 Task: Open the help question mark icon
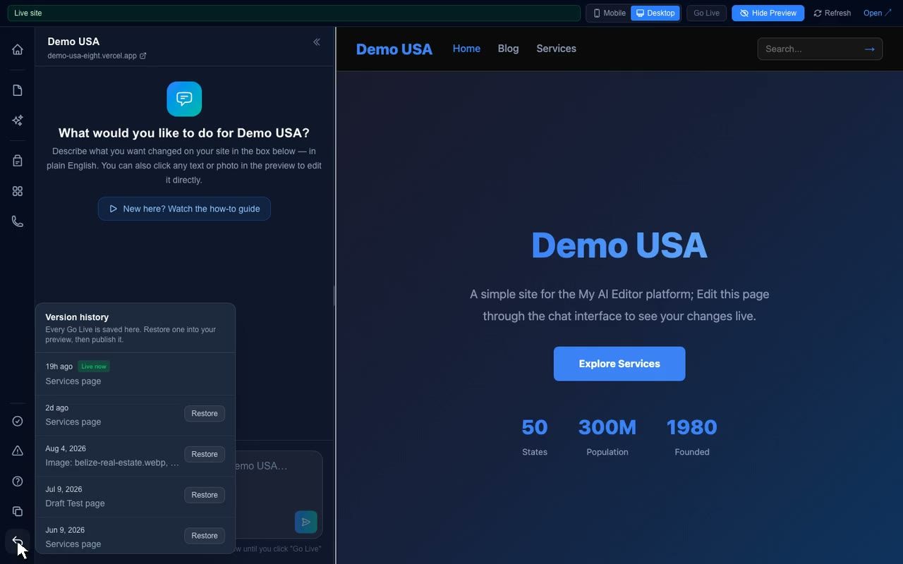point(18,482)
